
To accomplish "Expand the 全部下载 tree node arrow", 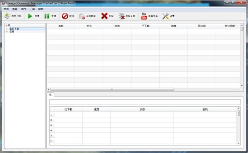I will pyautogui.click(x=7, y=29).
